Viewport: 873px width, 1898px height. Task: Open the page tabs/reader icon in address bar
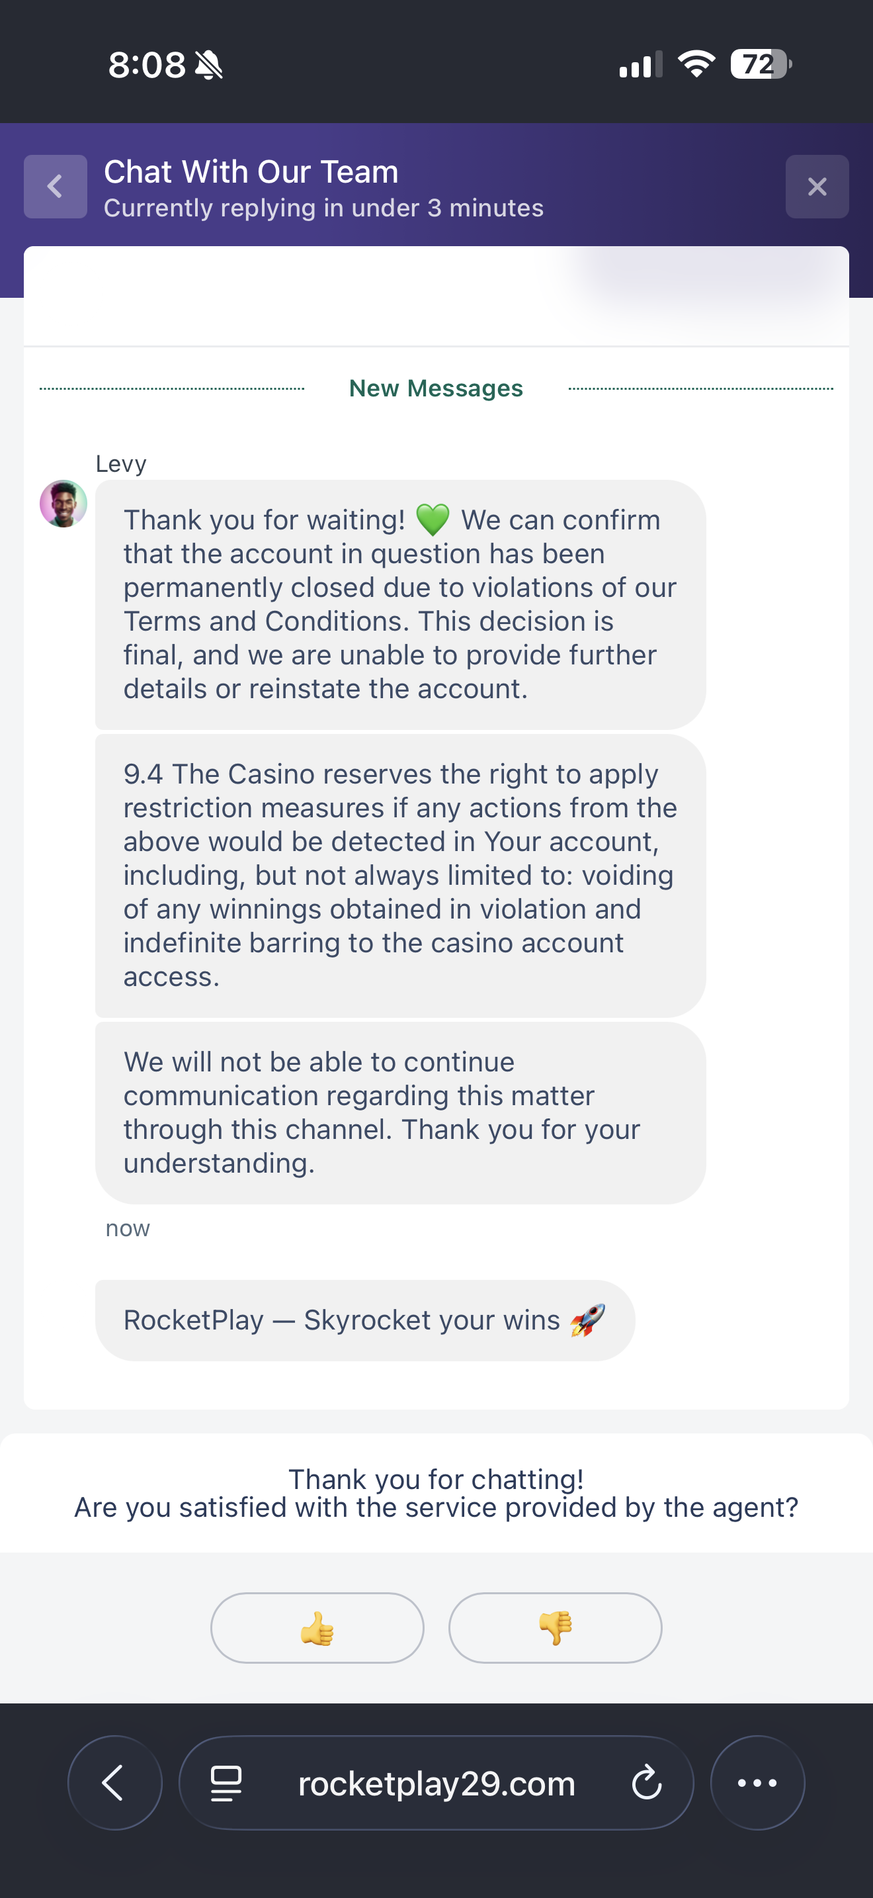coord(226,1783)
